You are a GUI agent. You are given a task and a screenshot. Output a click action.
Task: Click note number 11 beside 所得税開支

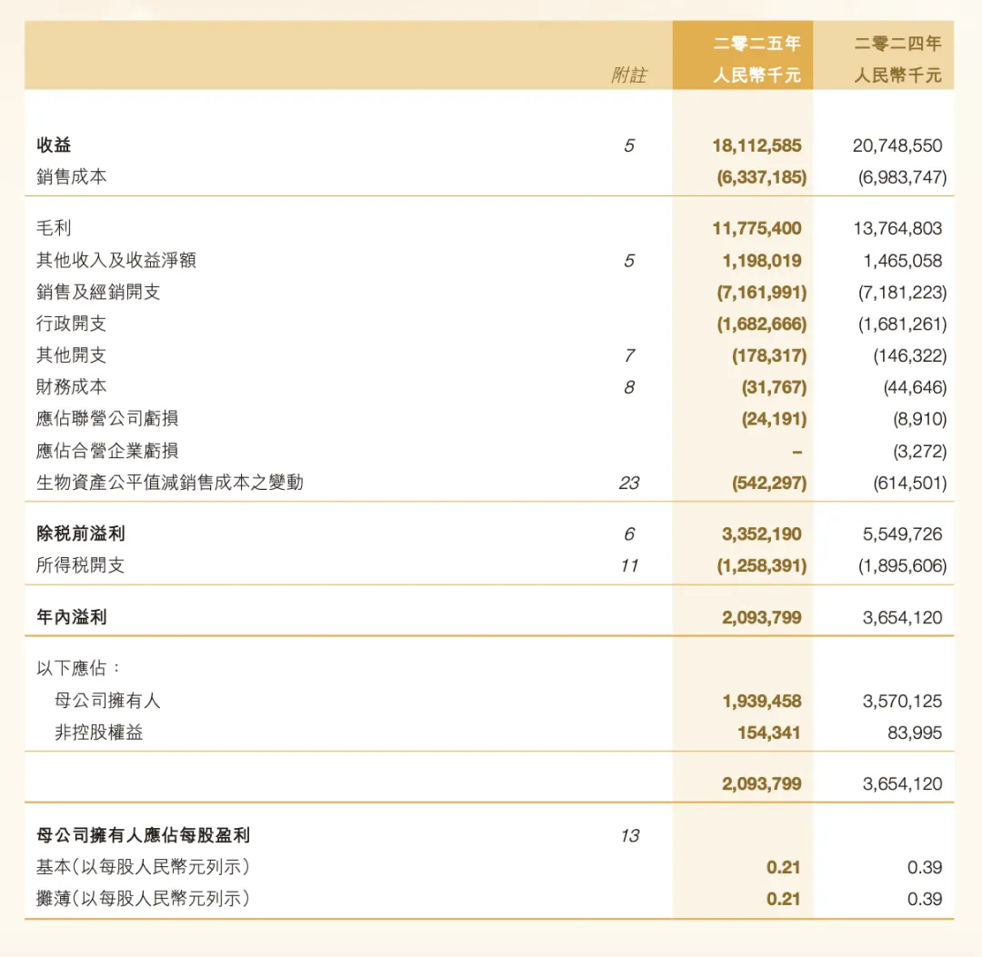[x=629, y=566]
